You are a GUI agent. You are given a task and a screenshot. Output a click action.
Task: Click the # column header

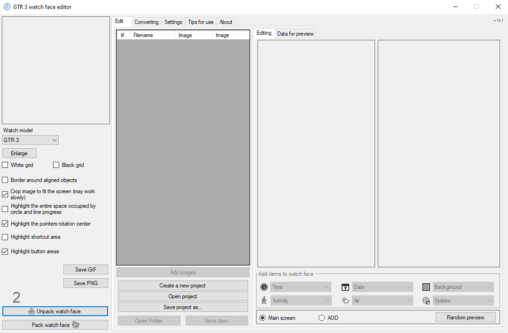click(x=123, y=35)
